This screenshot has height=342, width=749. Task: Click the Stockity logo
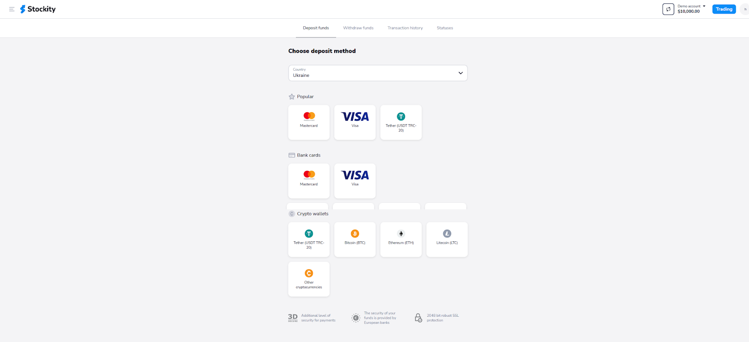(x=37, y=9)
